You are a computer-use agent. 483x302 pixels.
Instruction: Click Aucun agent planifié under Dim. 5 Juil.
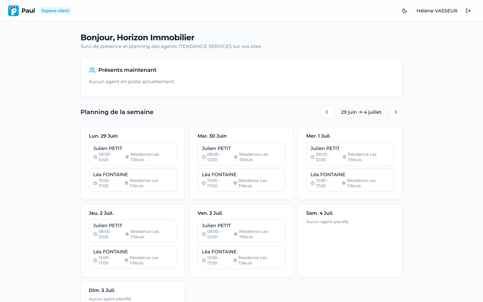pyautogui.click(x=110, y=299)
